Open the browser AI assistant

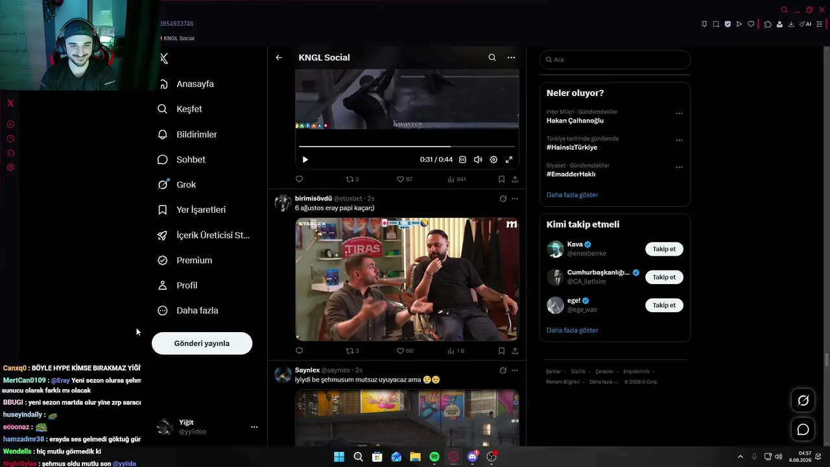pos(805,24)
